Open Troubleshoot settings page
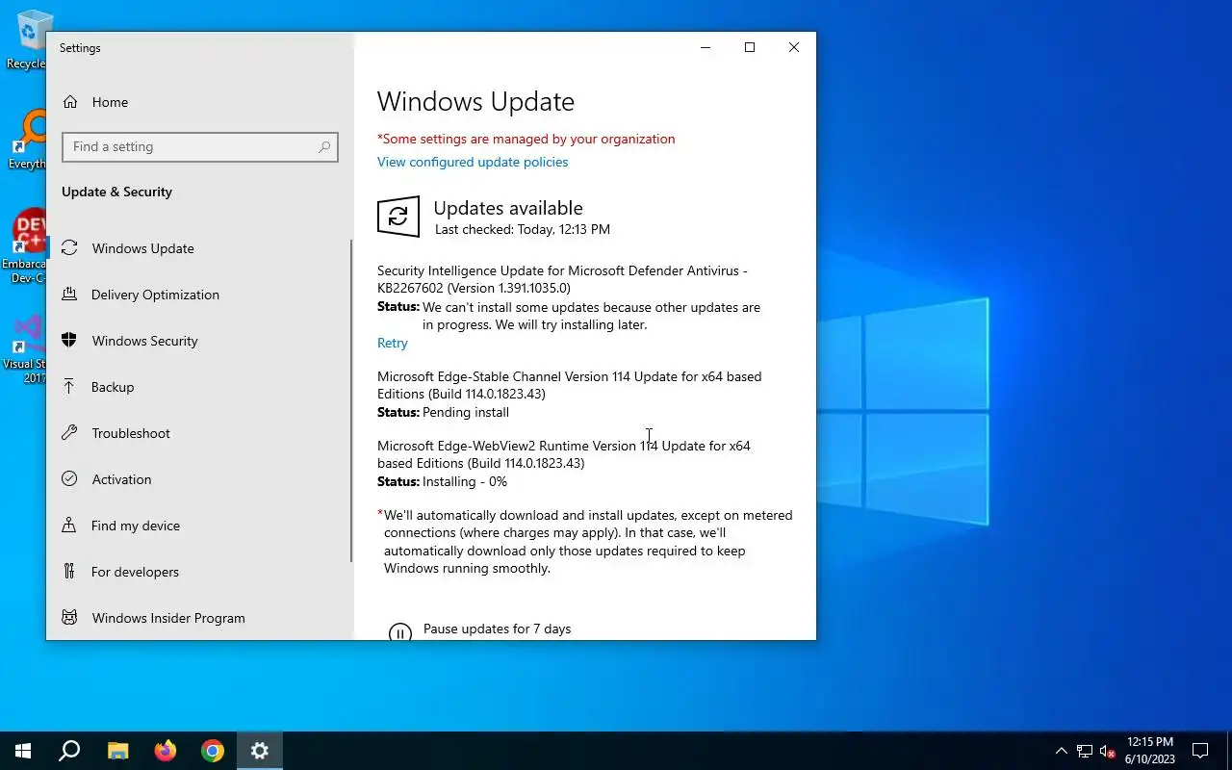 click(x=198, y=433)
